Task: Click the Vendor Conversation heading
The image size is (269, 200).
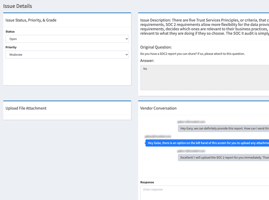Action: coord(158,108)
